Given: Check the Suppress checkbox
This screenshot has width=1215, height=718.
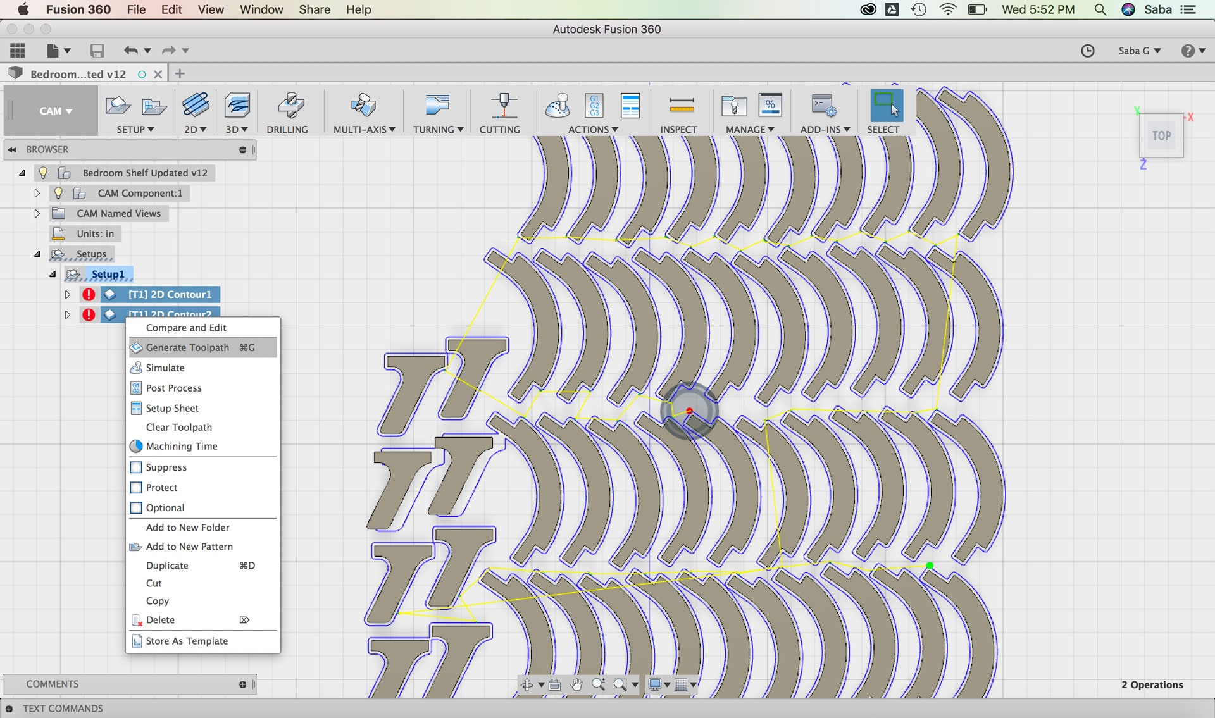Looking at the screenshot, I should tap(136, 467).
